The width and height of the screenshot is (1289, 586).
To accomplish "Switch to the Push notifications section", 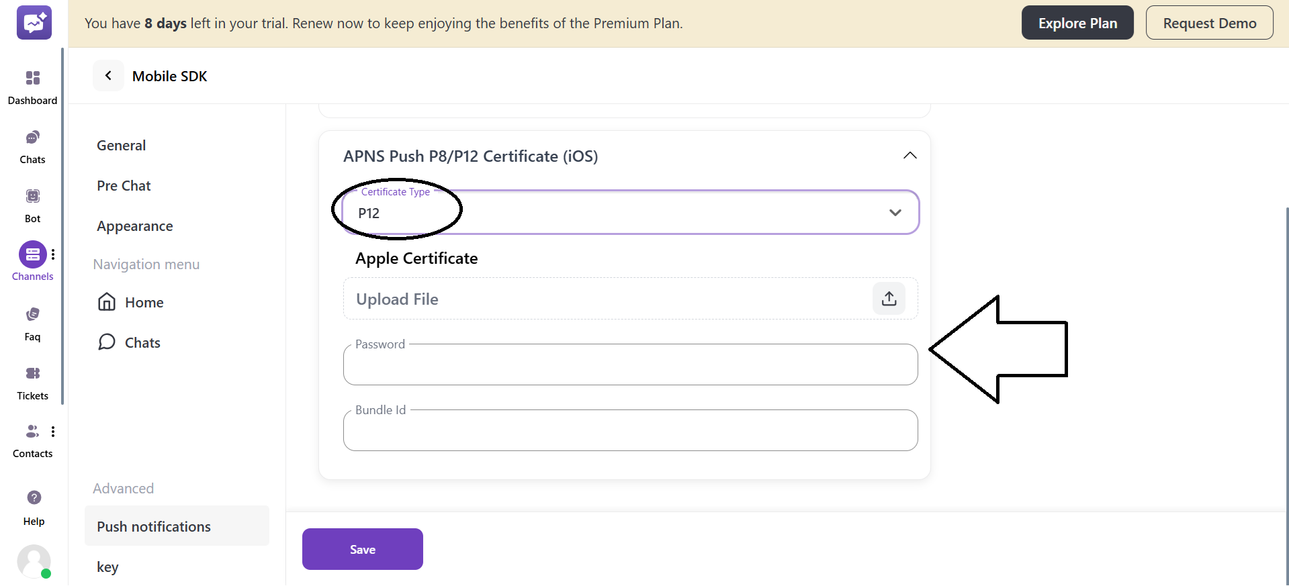I will point(153,526).
